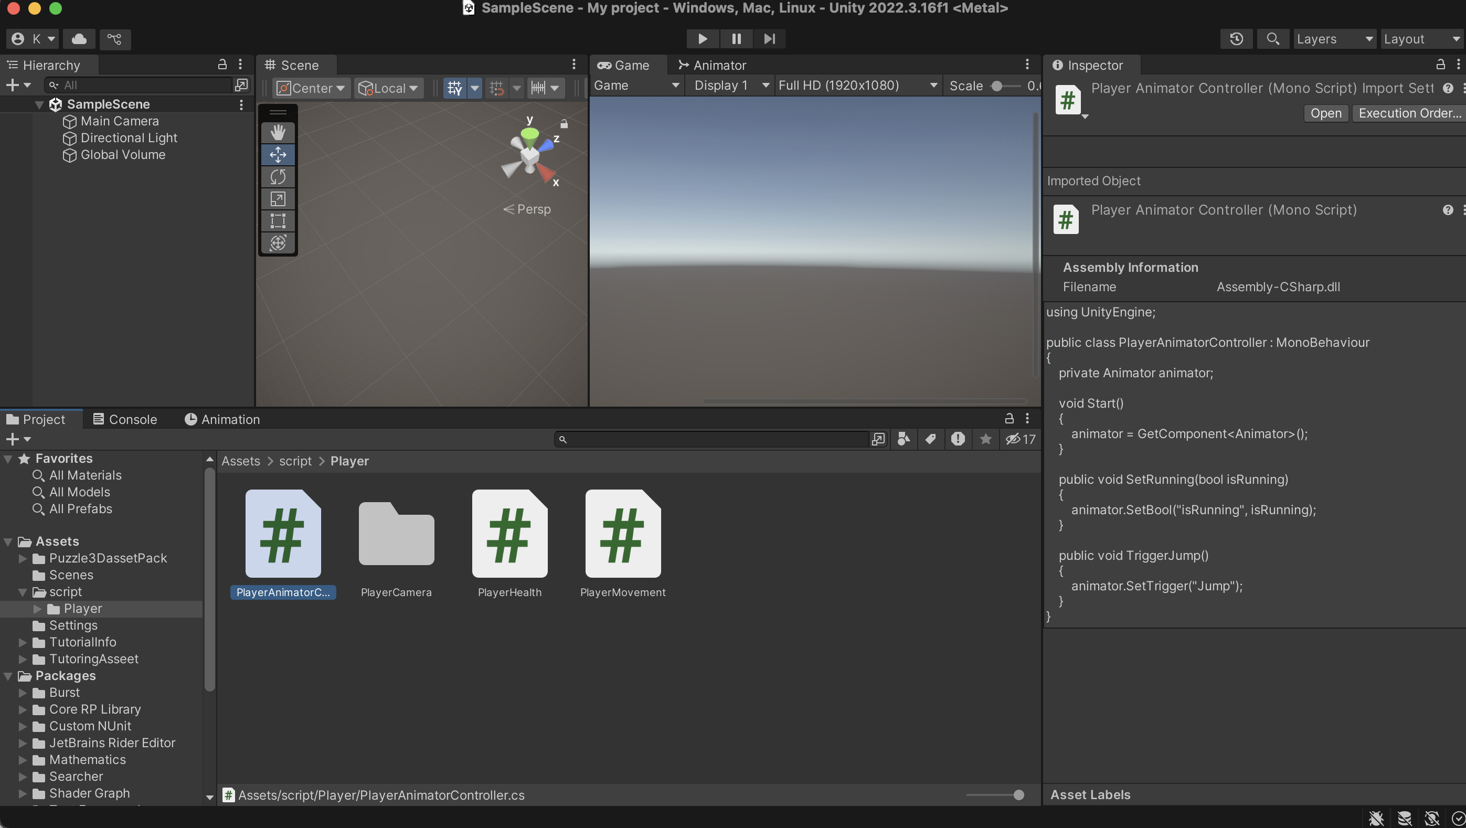The image size is (1466, 828).
Task: Toggle debugger attach icon in status bar
Action: (x=1376, y=818)
